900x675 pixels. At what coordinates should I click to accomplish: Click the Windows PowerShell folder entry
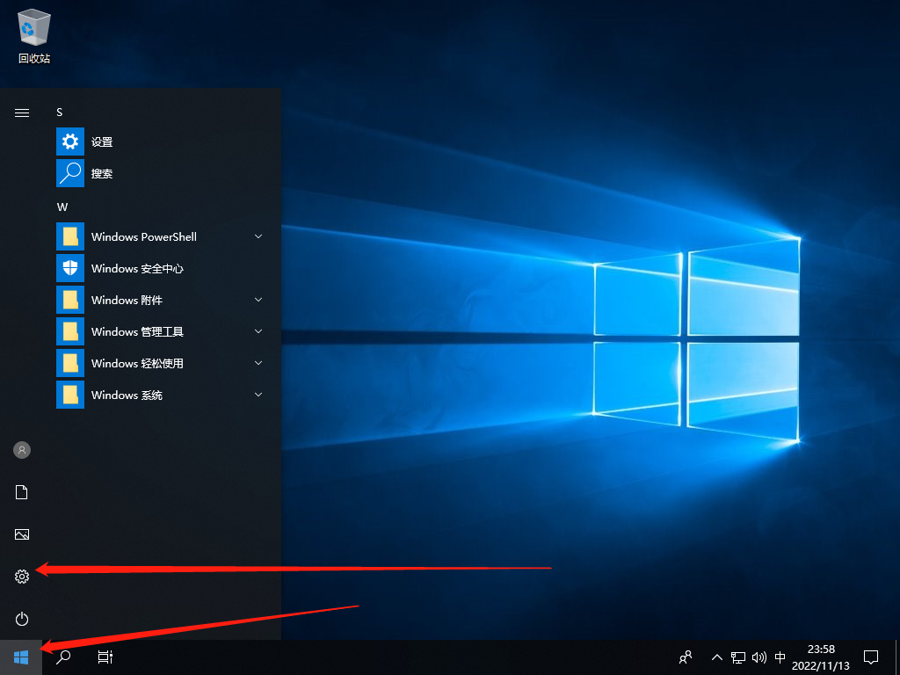point(161,236)
